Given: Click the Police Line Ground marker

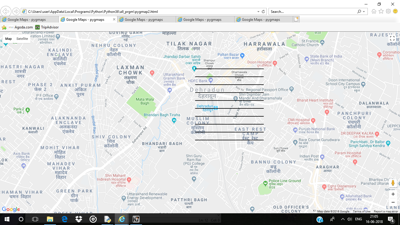Looking at the screenshot, I should [265, 183].
